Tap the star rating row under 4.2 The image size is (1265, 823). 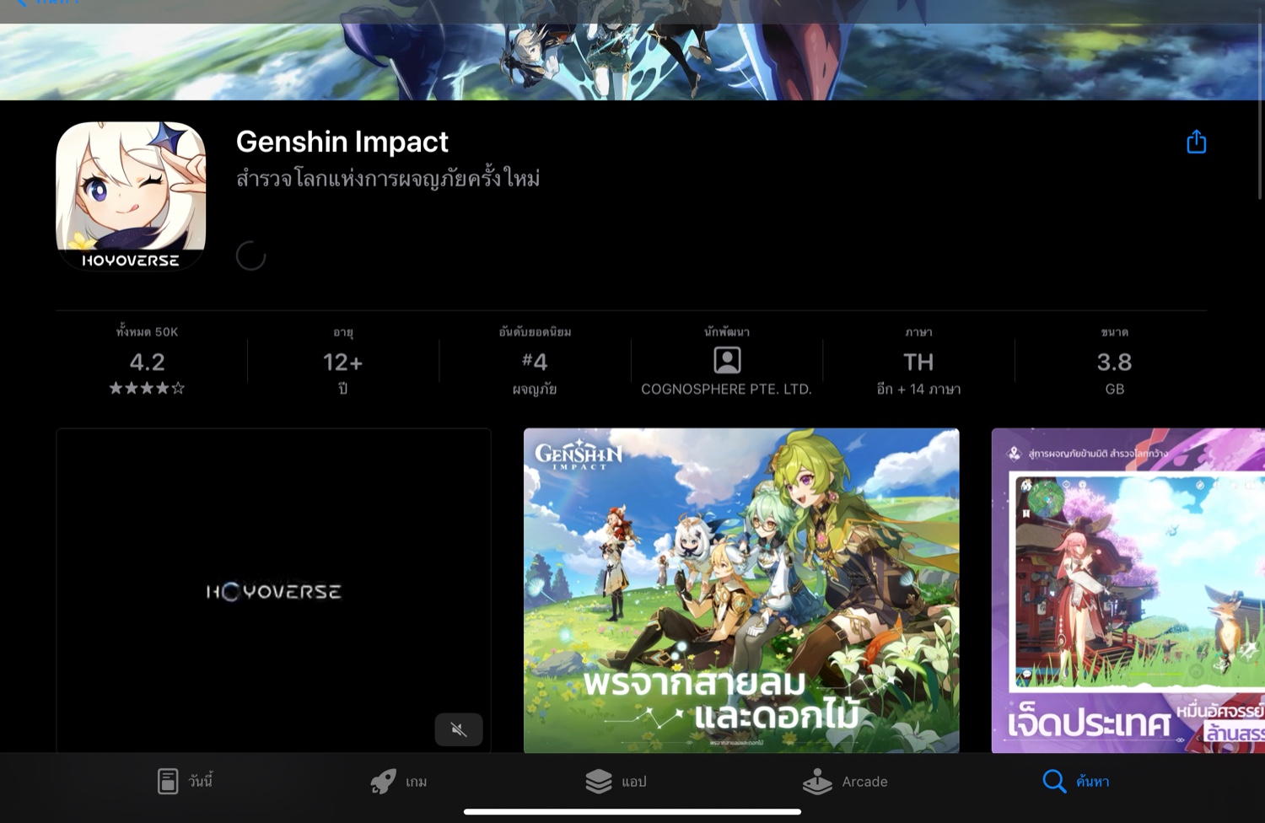(147, 389)
